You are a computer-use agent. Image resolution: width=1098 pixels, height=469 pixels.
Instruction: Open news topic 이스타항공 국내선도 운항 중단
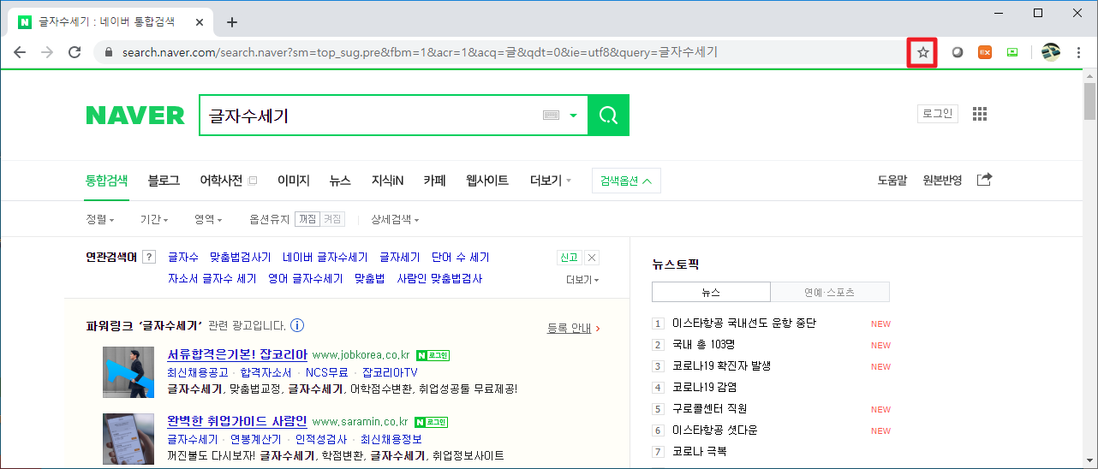(x=744, y=323)
